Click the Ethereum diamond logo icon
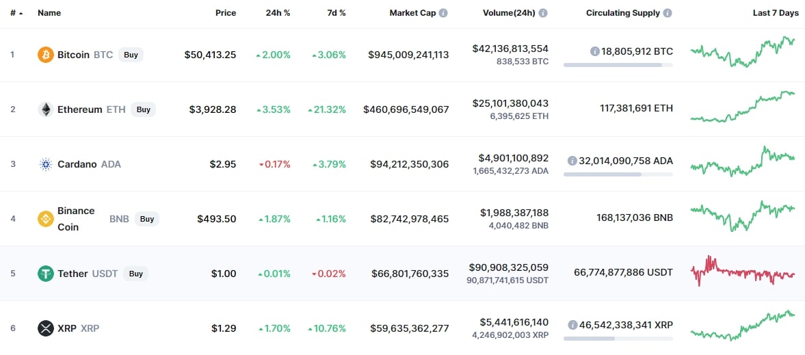The height and width of the screenshot is (355, 805). tap(46, 109)
